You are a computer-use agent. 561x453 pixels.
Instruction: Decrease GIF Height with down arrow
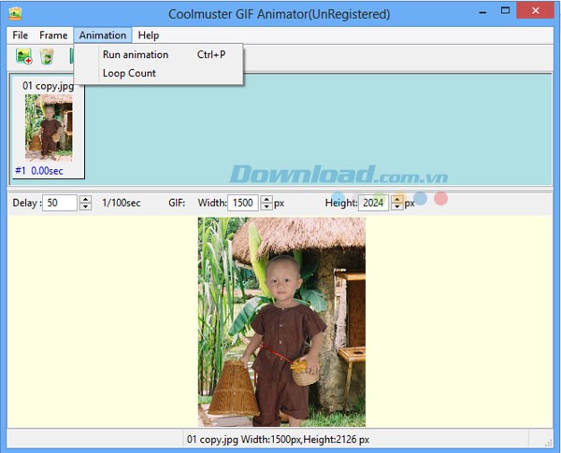pos(396,206)
